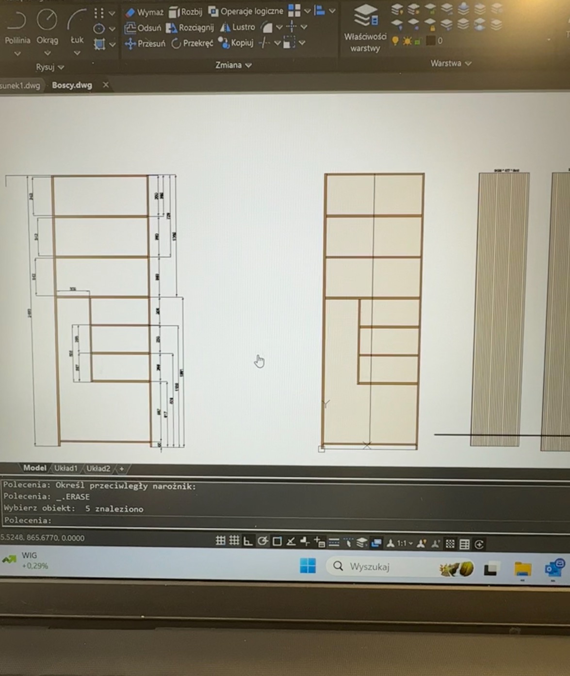Toggle polar tracking in status bar
This screenshot has height=676, width=570.
262,541
